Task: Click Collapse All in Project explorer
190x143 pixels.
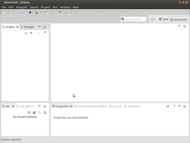Action: 26,33
